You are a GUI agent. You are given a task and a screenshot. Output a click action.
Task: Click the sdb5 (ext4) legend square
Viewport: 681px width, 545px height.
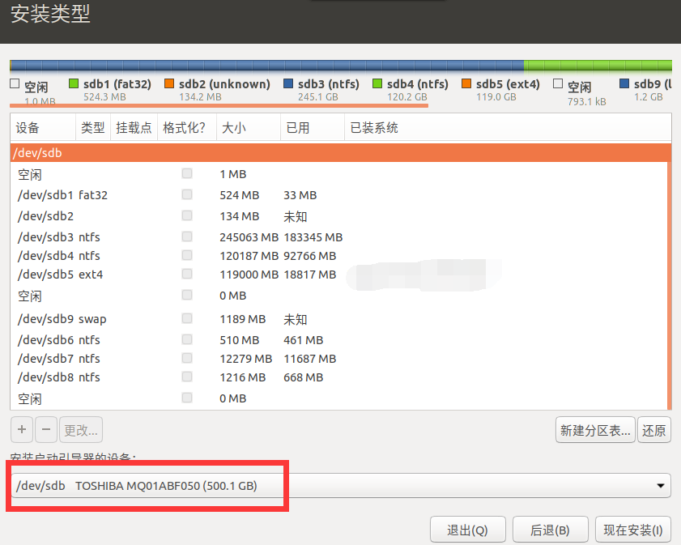point(466,83)
